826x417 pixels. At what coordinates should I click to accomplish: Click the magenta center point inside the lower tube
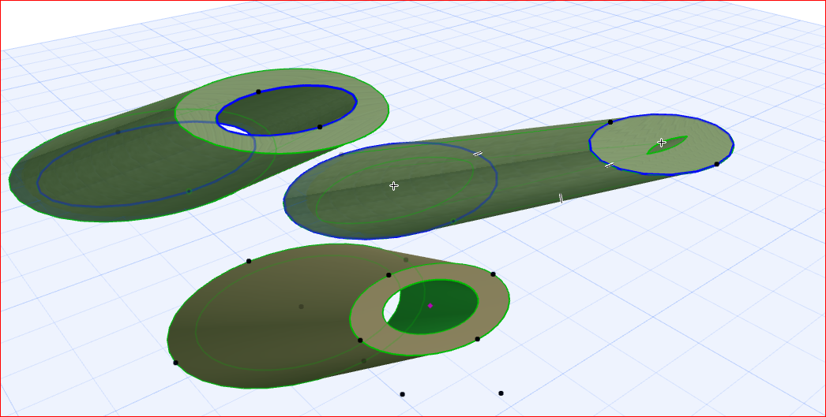click(x=430, y=306)
